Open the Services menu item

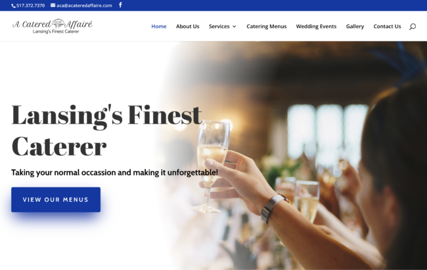click(x=219, y=26)
